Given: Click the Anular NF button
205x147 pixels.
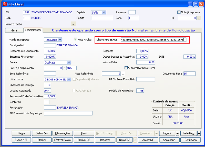Looking at the screenshot, I should (148, 140).
